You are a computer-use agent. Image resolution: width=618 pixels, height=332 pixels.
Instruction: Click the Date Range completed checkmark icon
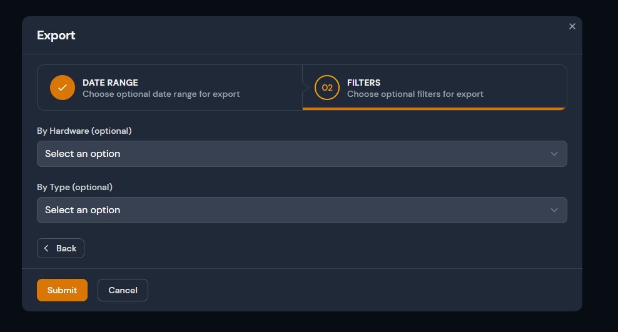(x=62, y=88)
